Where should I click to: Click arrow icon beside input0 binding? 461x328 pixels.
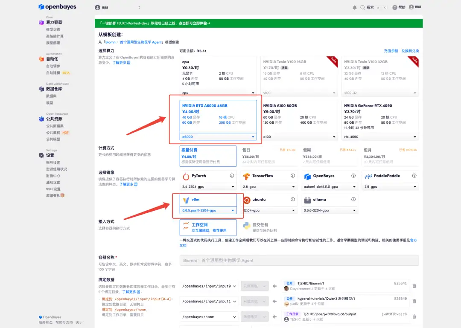pyautogui.click(x=274, y=286)
